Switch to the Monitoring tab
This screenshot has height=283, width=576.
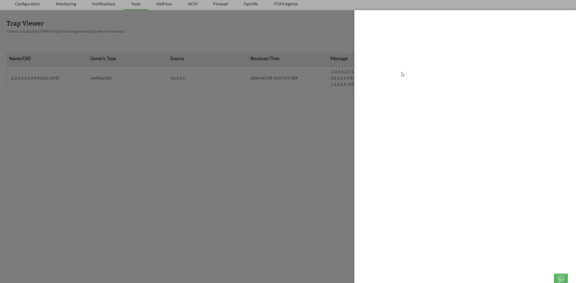pos(66,4)
